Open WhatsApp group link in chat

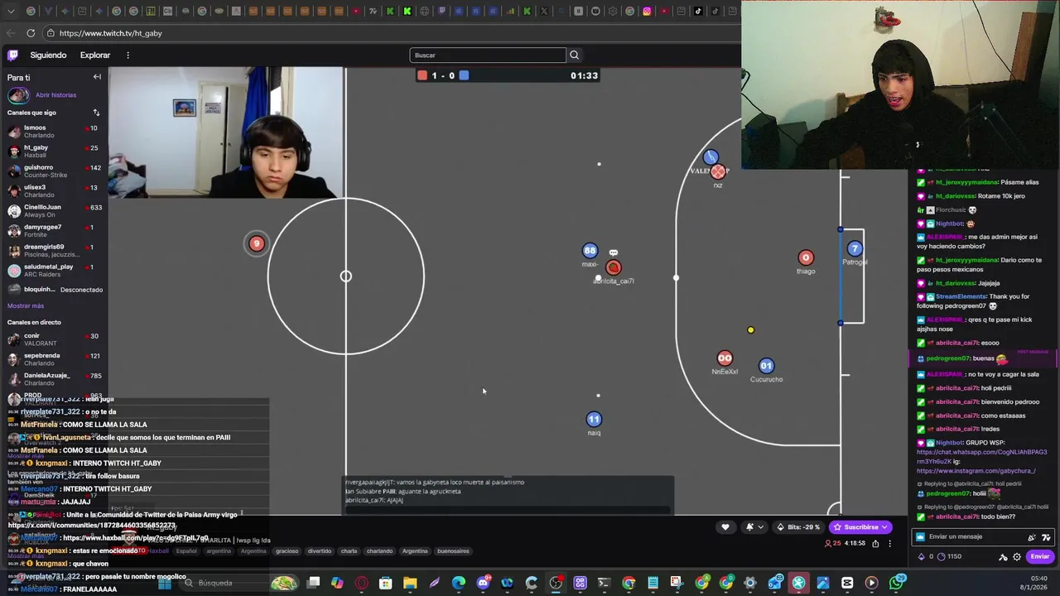(981, 456)
